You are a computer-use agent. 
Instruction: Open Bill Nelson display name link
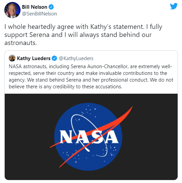35,7
